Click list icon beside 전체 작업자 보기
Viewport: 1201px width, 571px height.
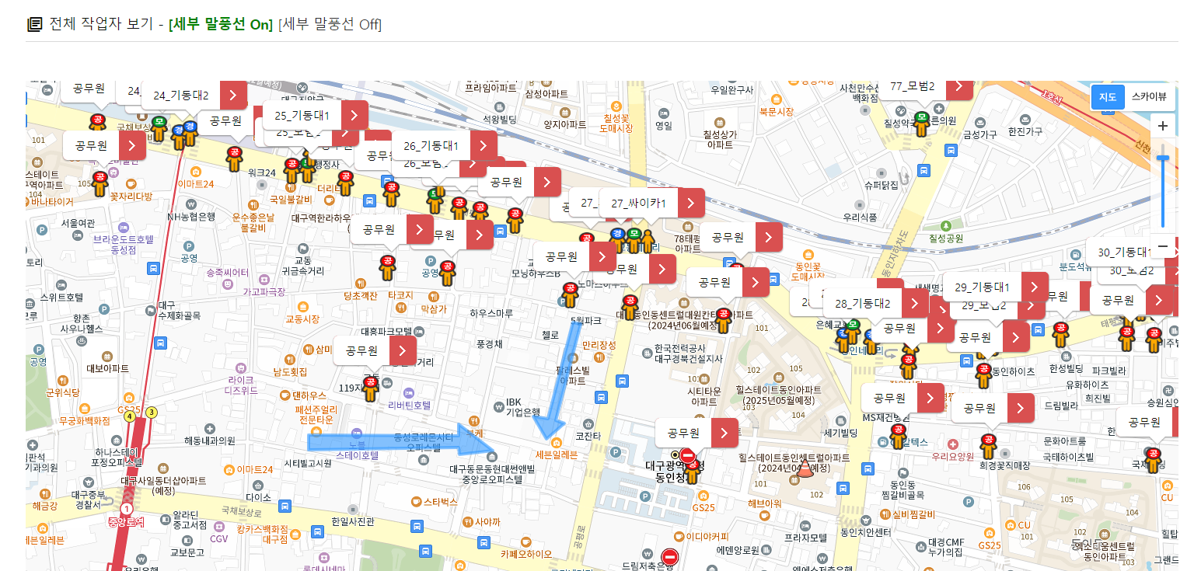[x=34, y=24]
